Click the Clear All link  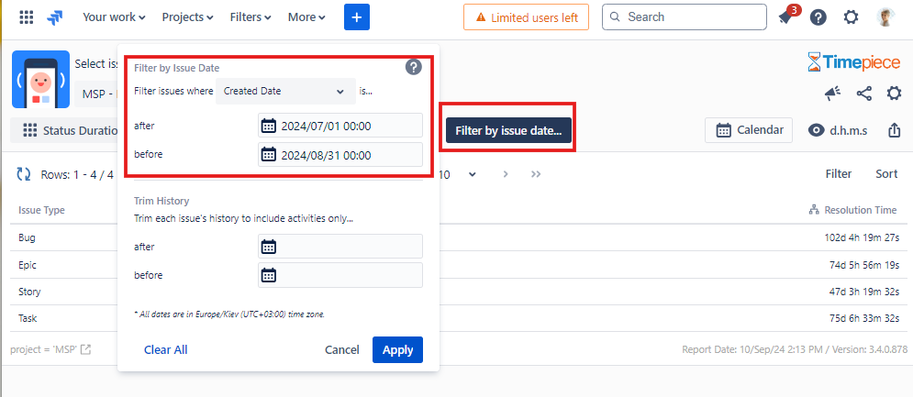coord(166,349)
